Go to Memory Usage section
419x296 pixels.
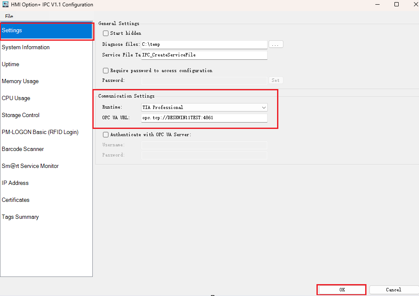pyautogui.click(x=20, y=81)
